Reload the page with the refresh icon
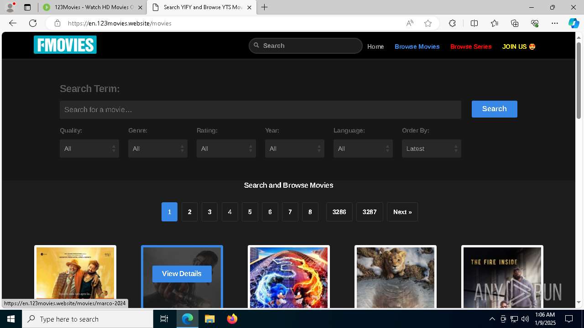This screenshot has width=584, height=328. [33, 23]
